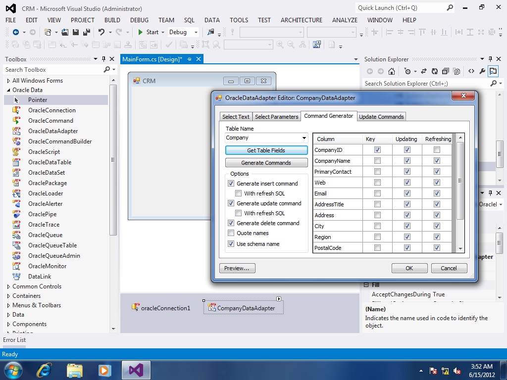Click the Get Table Fields button

266,150
